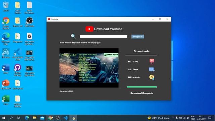Viewport: 215px width, 121px height.
Task: Click the HD 720p video download icon
Action: click(152, 61)
